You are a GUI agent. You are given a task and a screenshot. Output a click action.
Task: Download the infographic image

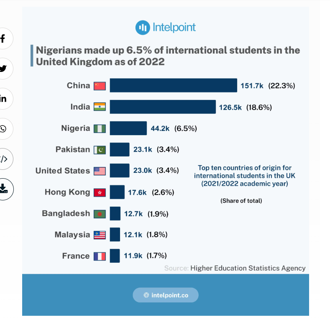[x=3, y=188]
